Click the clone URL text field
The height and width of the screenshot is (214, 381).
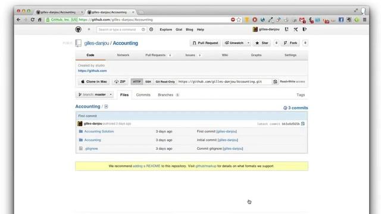click(x=224, y=82)
